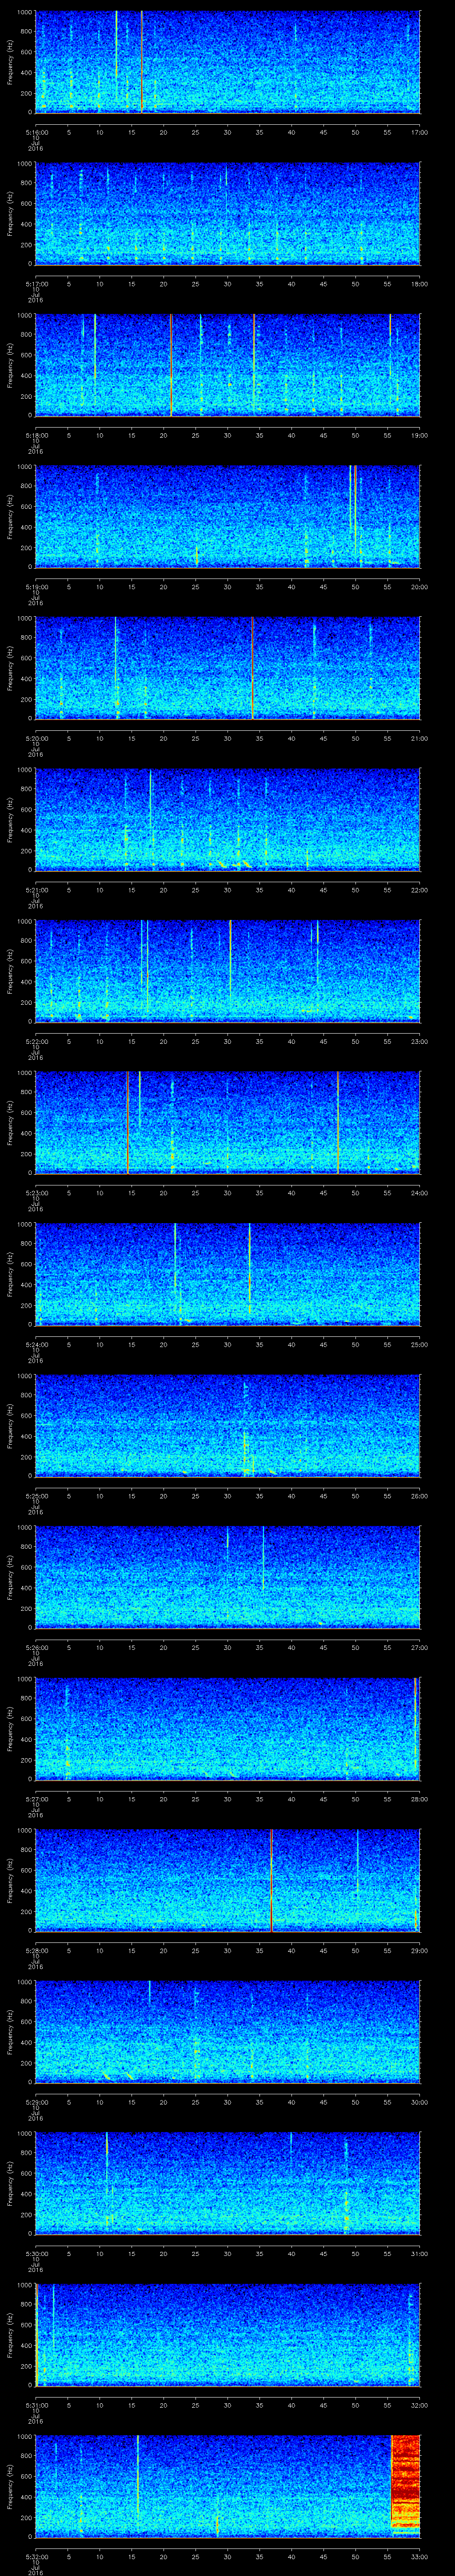Click the '5:19:00' start time label

[x=36, y=586]
